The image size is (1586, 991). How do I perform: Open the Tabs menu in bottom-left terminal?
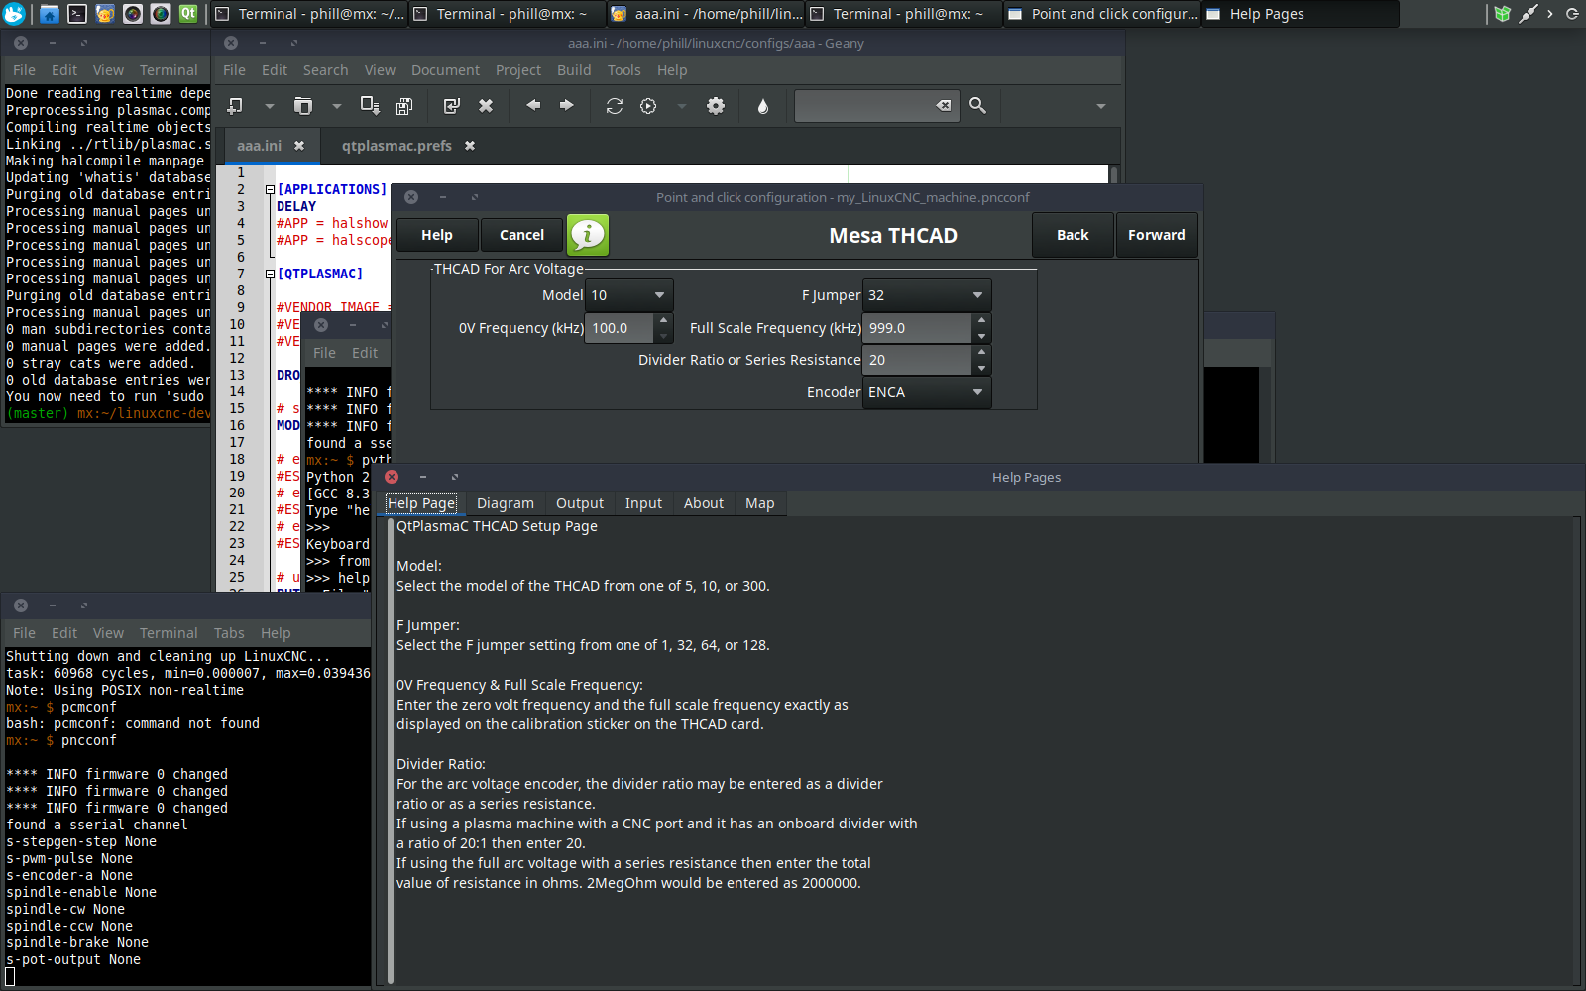(229, 633)
